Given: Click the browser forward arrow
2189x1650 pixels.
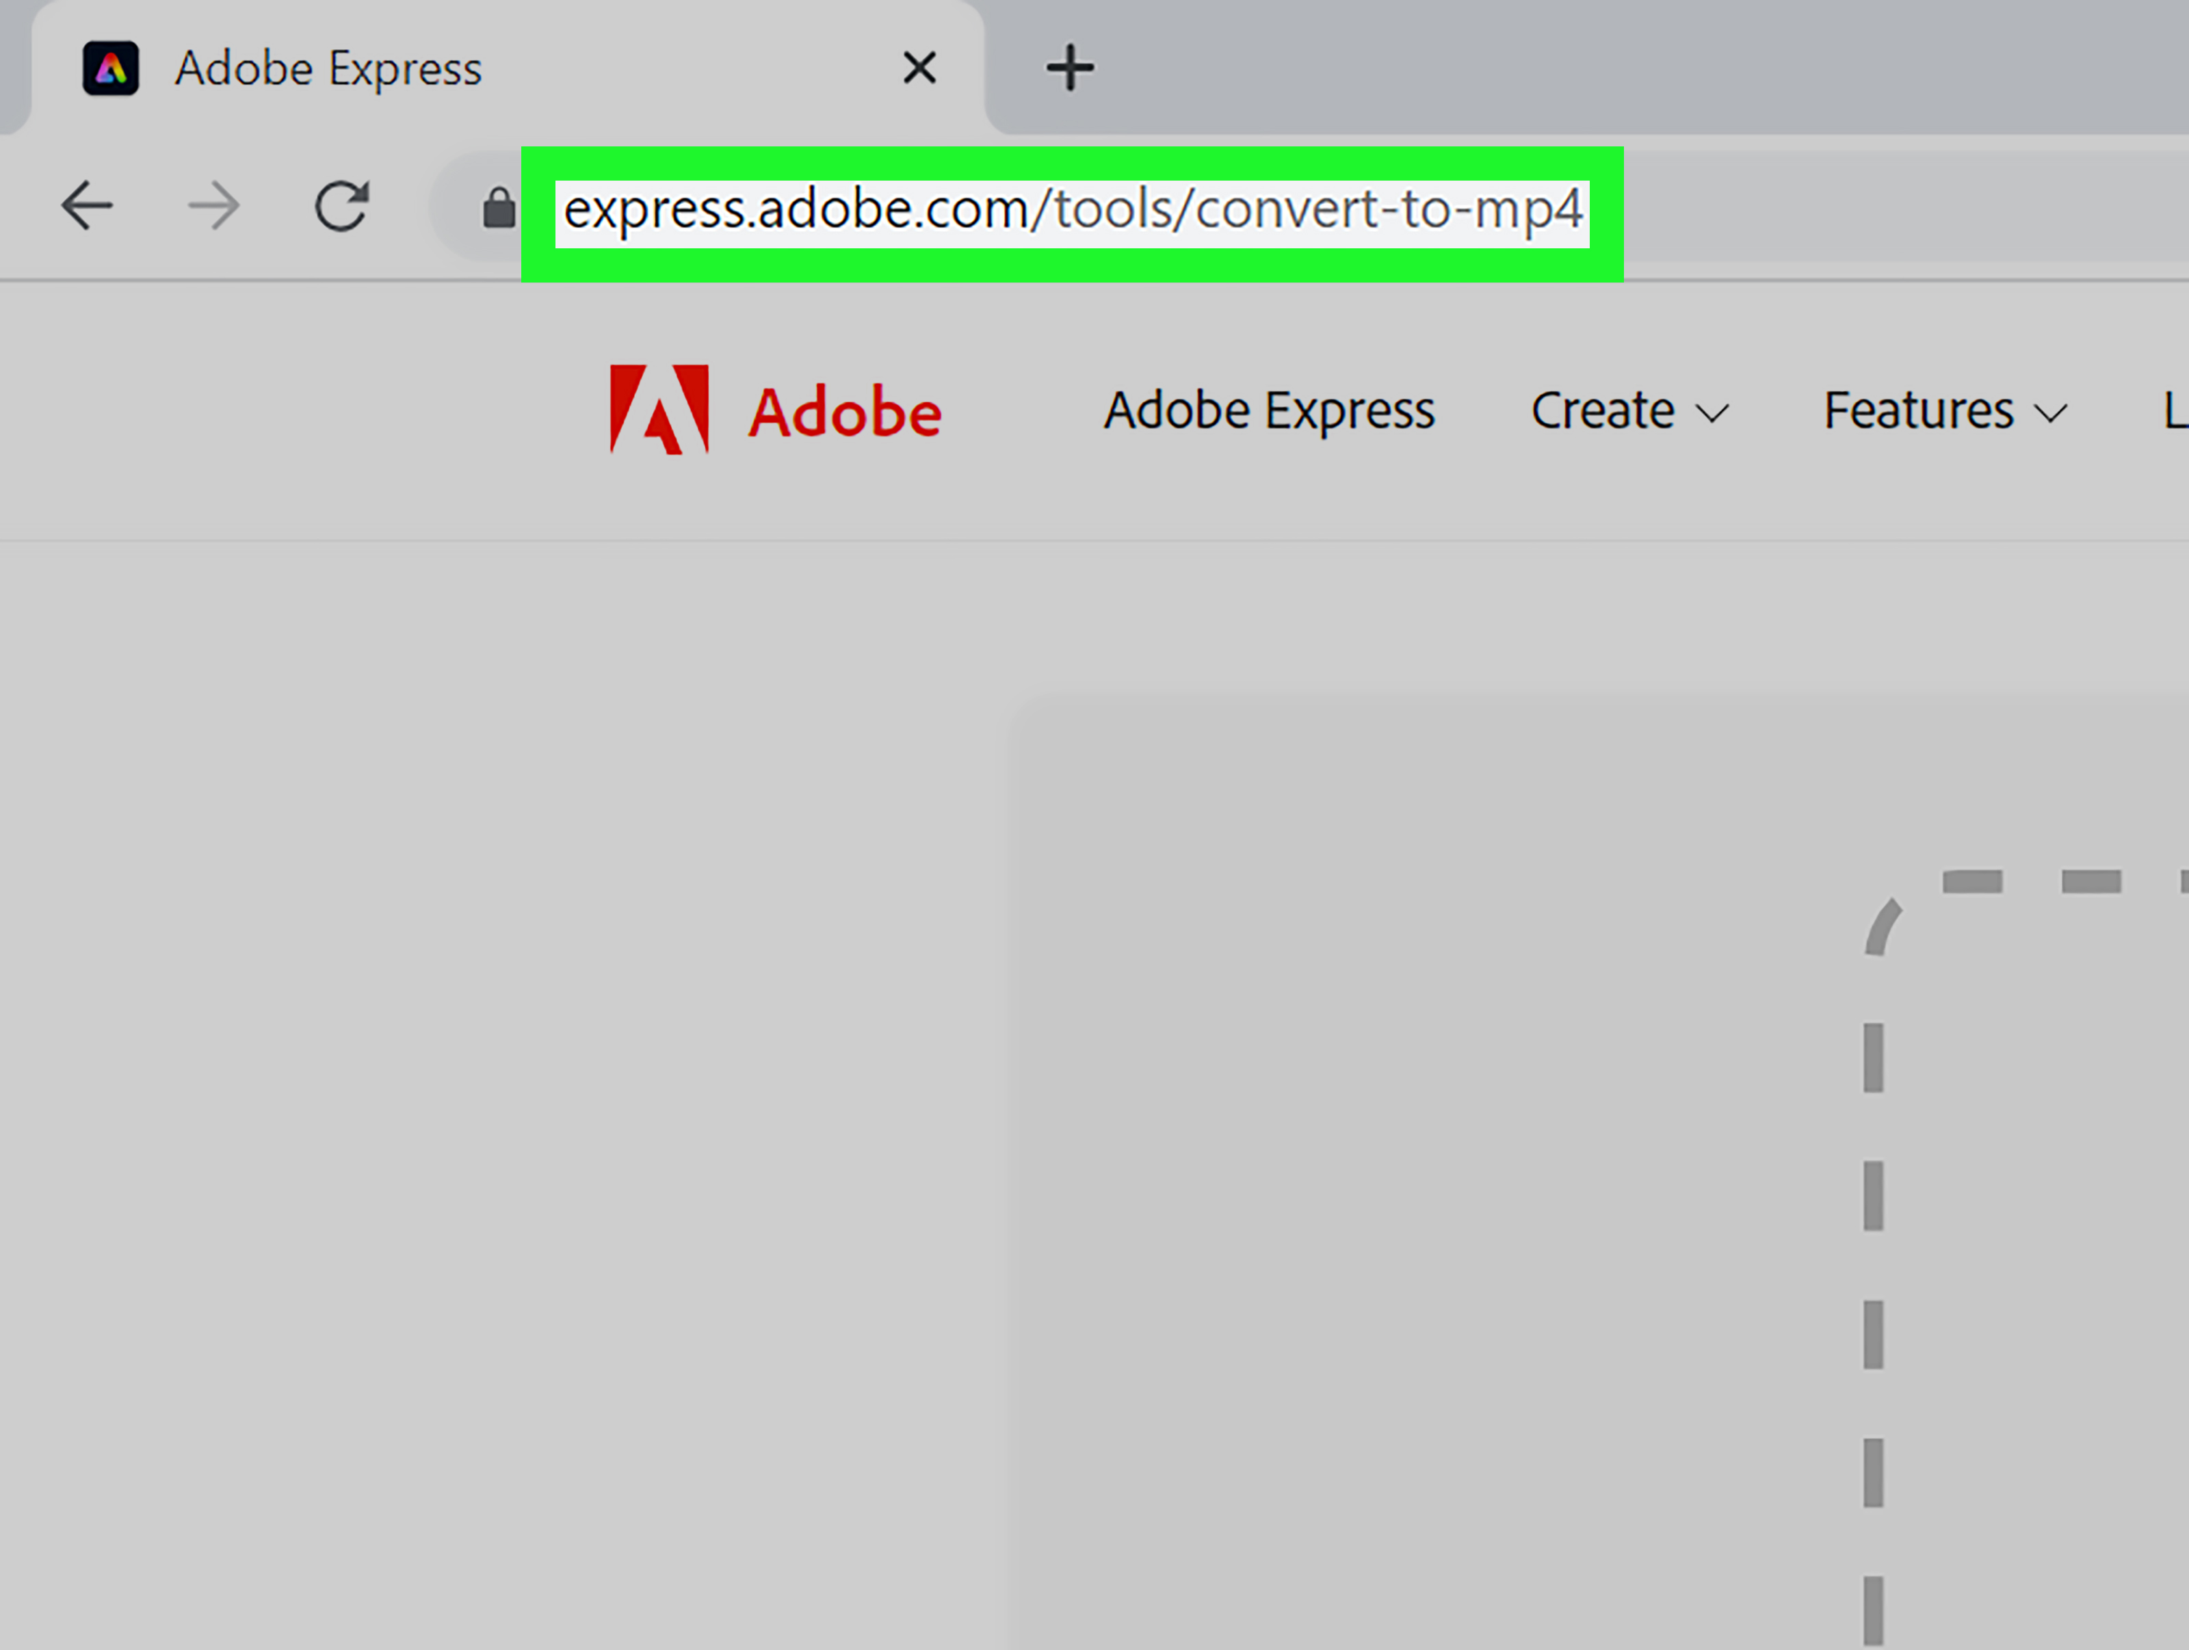Looking at the screenshot, I should [213, 206].
